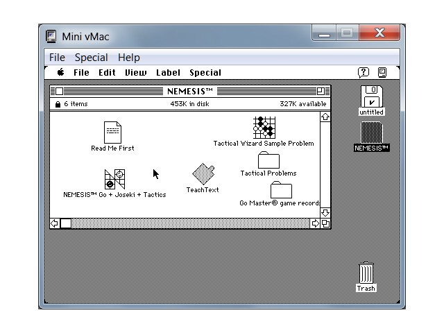Click the horizontal scroll thumb box

point(66,223)
